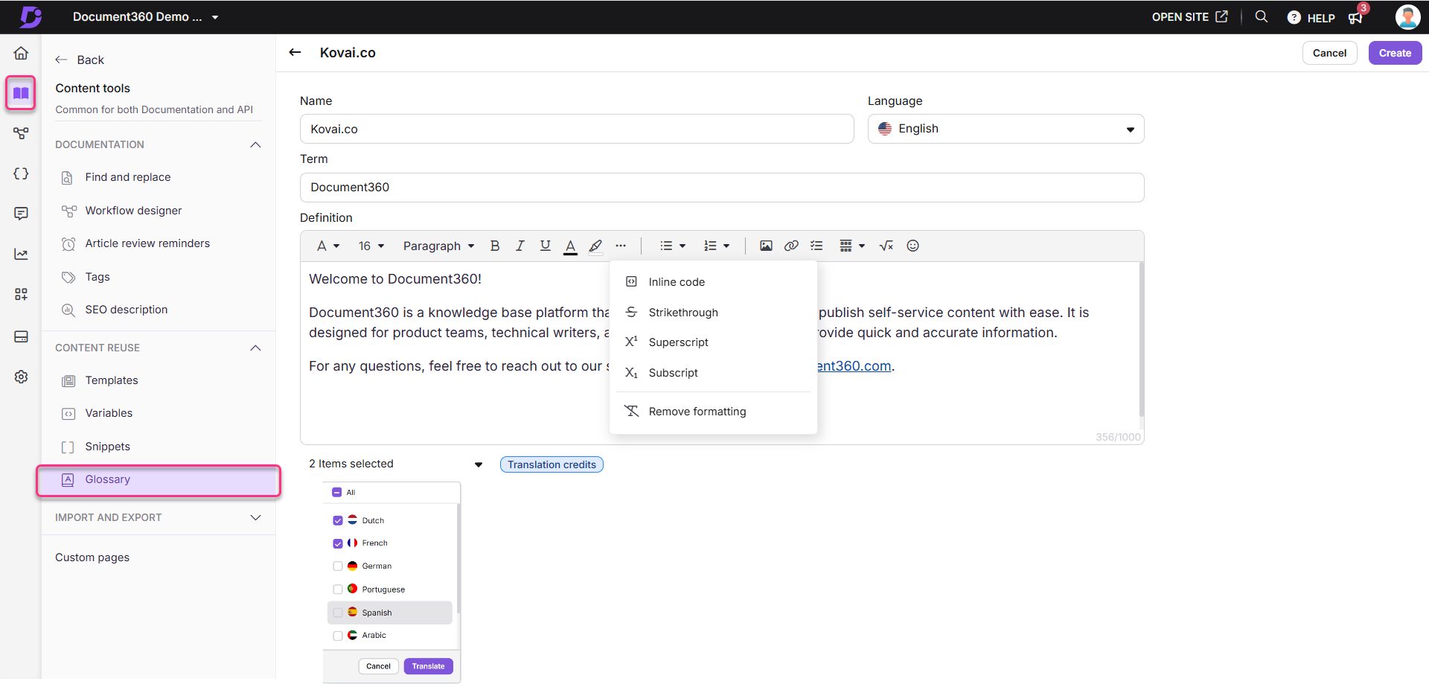Image resolution: width=1429 pixels, height=684 pixels.
Task: Click back arrow beside Kovai.co title
Action: click(295, 52)
